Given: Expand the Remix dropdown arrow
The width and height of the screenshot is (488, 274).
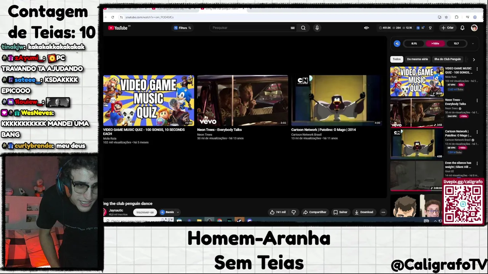Looking at the screenshot, I should pyautogui.click(x=178, y=212).
